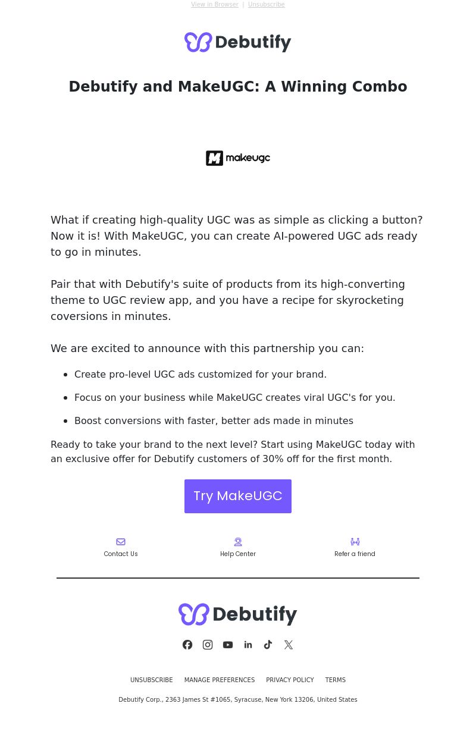This screenshot has width=476, height=744.
Task: Click the Contact Us envelope icon
Action: pyautogui.click(x=121, y=542)
